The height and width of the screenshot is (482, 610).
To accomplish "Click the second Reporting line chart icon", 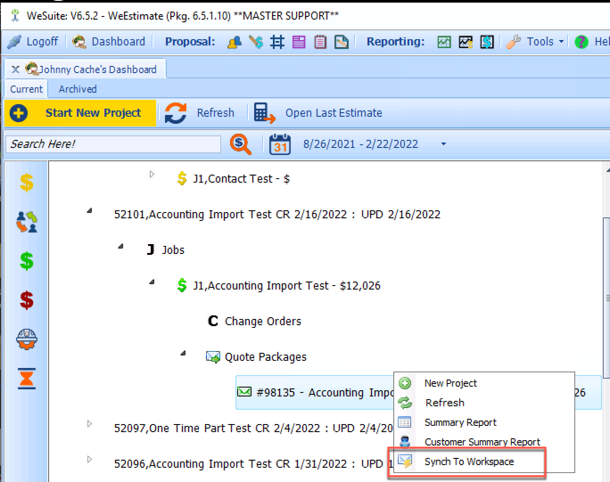I will [466, 42].
